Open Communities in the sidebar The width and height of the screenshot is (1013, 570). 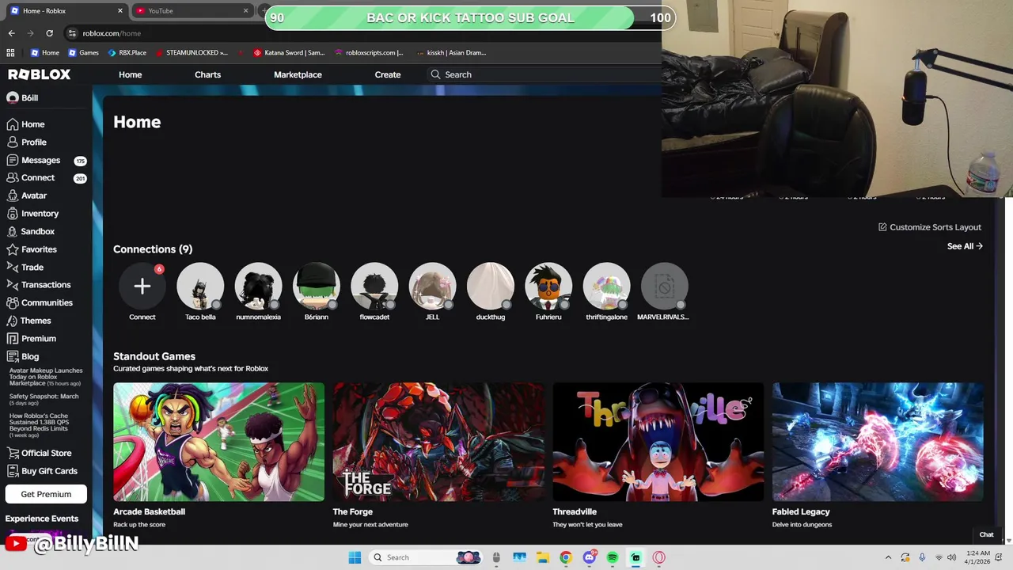click(x=39, y=303)
